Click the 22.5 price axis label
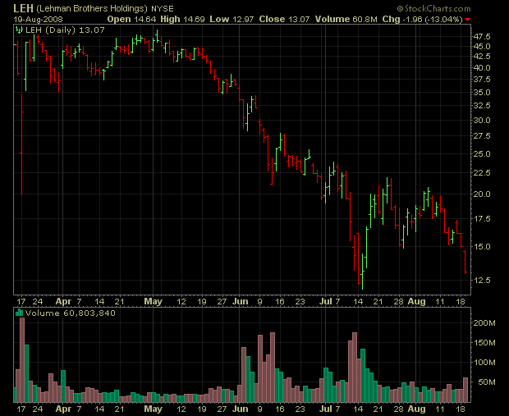 (482, 173)
